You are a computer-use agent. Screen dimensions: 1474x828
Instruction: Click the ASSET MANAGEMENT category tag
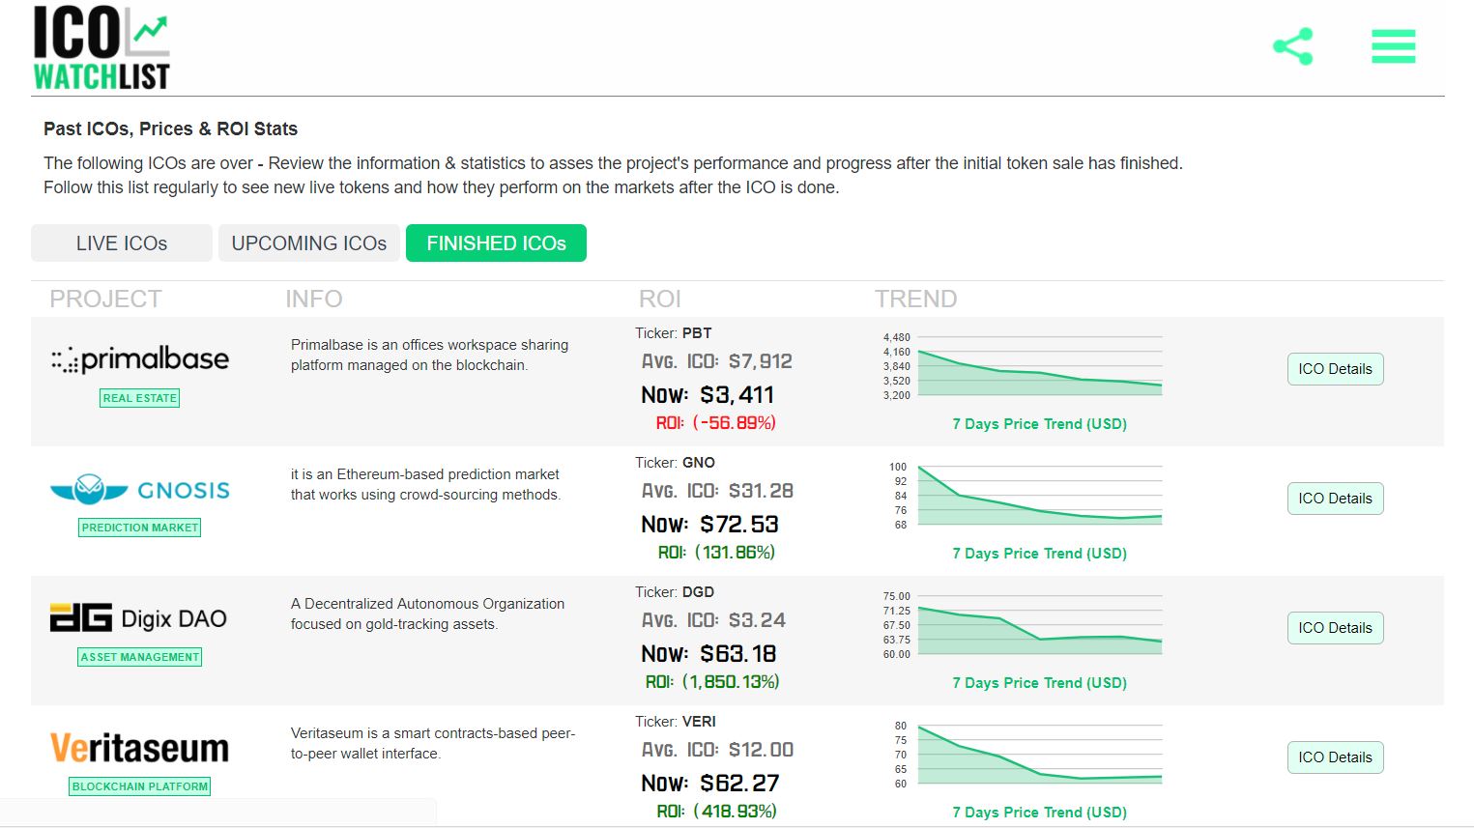coord(140,657)
